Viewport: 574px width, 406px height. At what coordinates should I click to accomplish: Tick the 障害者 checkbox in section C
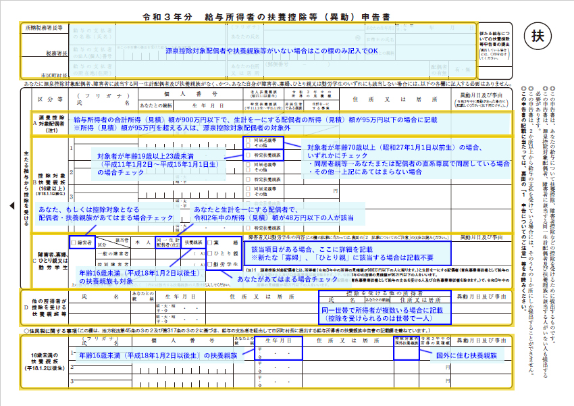(74, 241)
